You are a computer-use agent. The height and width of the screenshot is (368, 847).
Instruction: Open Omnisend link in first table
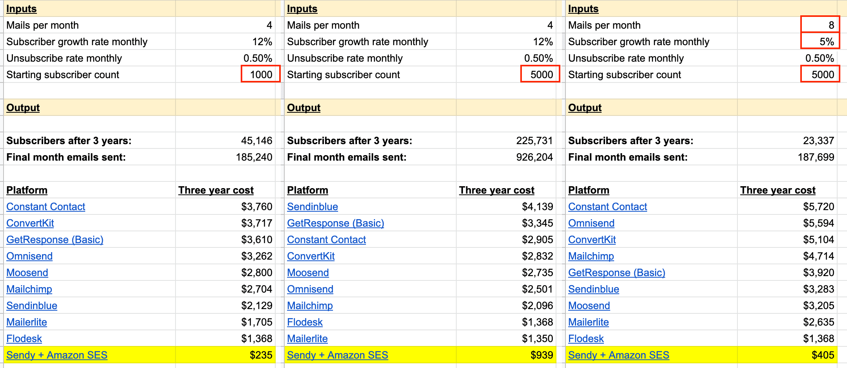(x=29, y=256)
